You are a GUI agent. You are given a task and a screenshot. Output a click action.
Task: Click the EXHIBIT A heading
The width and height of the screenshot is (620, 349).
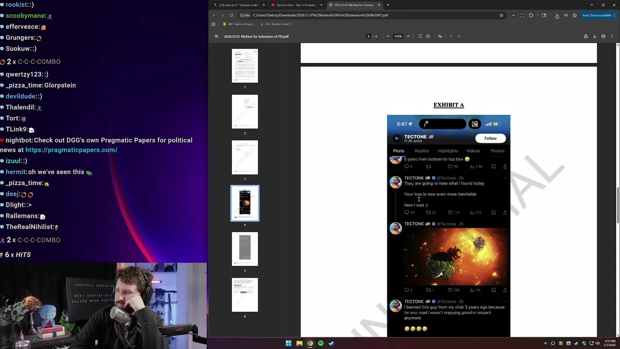click(449, 105)
